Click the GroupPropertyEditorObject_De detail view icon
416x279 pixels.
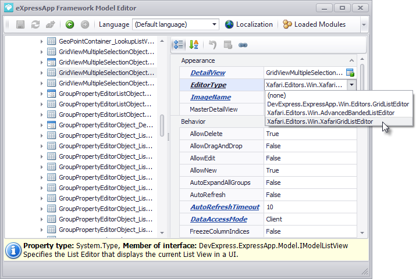[x=51, y=125]
